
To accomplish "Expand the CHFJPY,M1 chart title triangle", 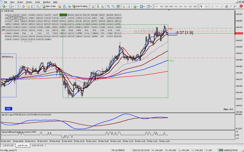I will 2,11.
